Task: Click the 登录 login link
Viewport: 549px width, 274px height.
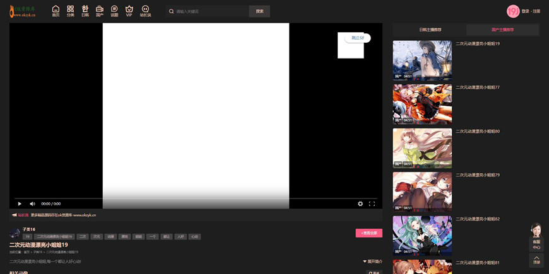Action: tap(525, 11)
